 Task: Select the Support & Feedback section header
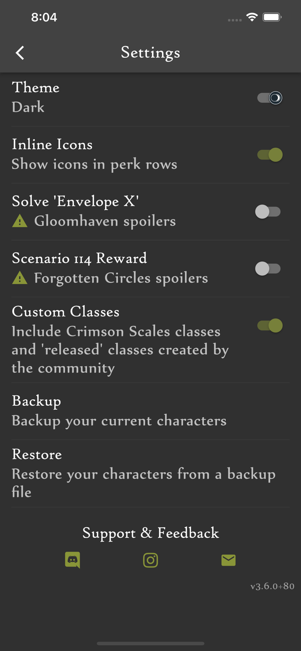pyautogui.click(x=150, y=533)
